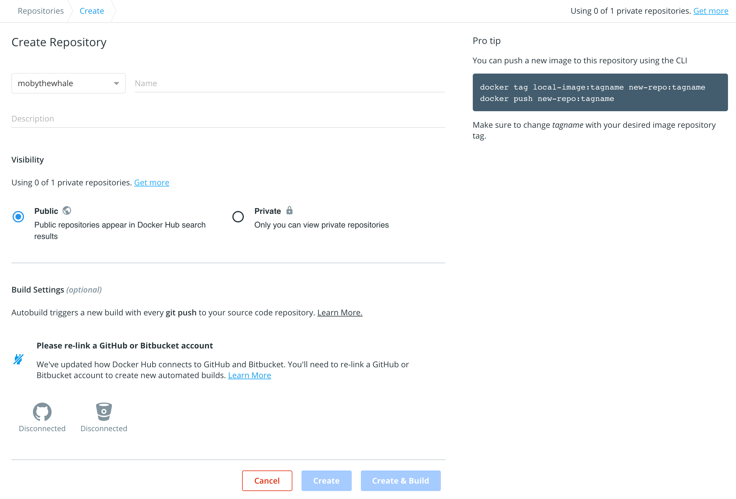The height and width of the screenshot is (499, 736).
Task: Click the Repositories tab
Action: coord(40,11)
